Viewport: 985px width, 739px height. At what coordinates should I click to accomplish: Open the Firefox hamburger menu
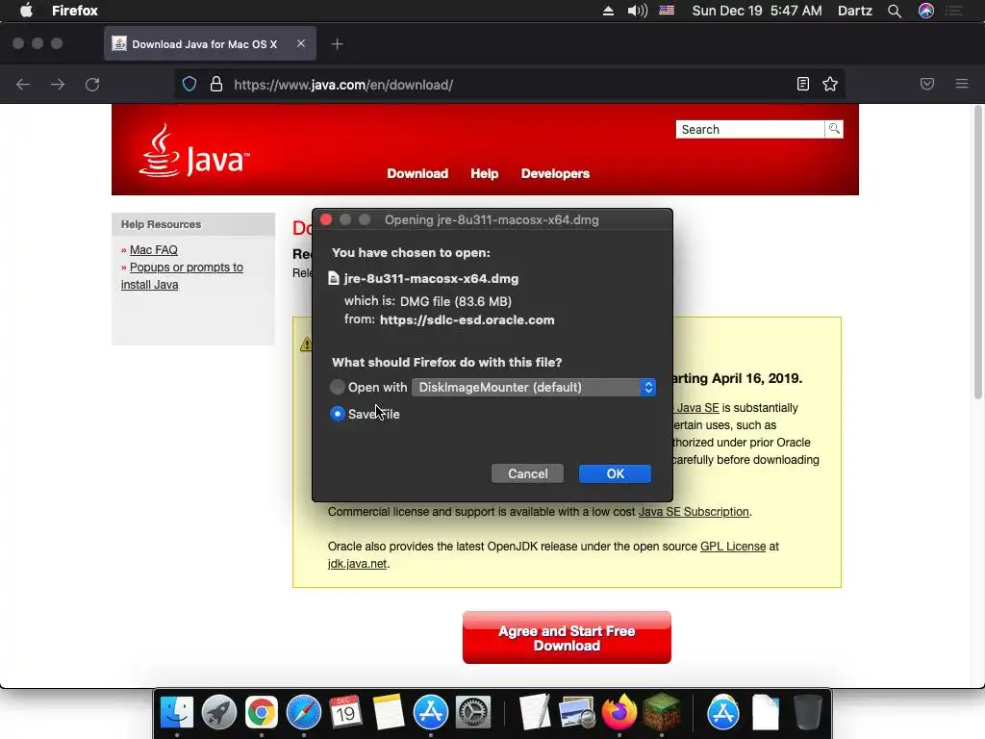tap(962, 84)
